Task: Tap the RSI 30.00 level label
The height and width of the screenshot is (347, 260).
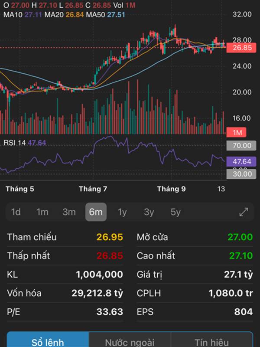Action: 241,174
